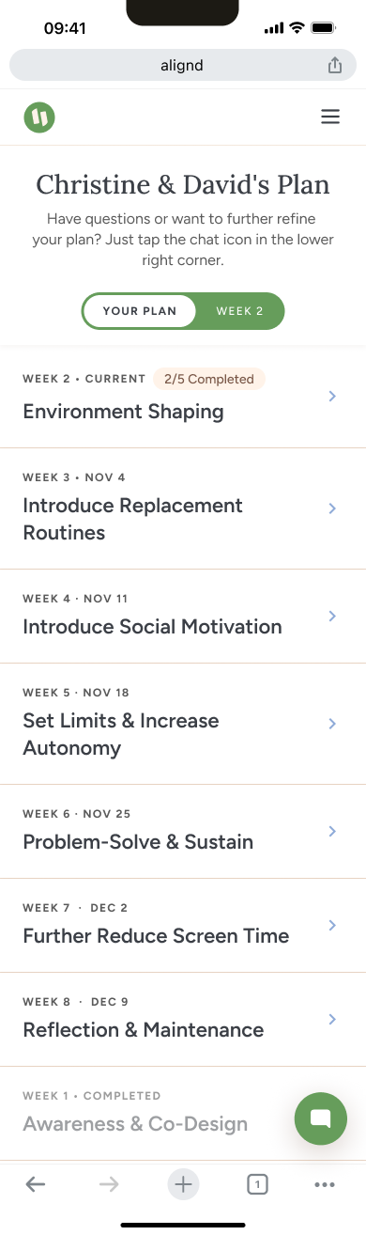Screen dimensions: 366x1235
Task: Select the YOUR PLAN toggle segment
Action: pos(140,311)
